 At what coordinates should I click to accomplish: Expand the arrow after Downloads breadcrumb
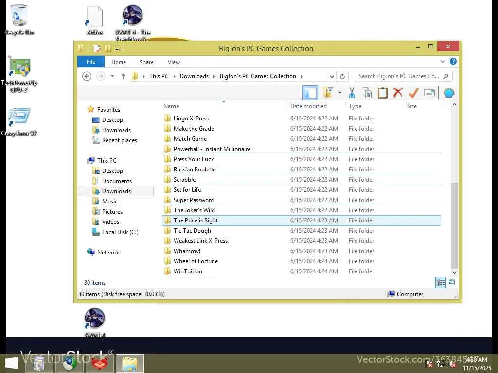coord(214,76)
